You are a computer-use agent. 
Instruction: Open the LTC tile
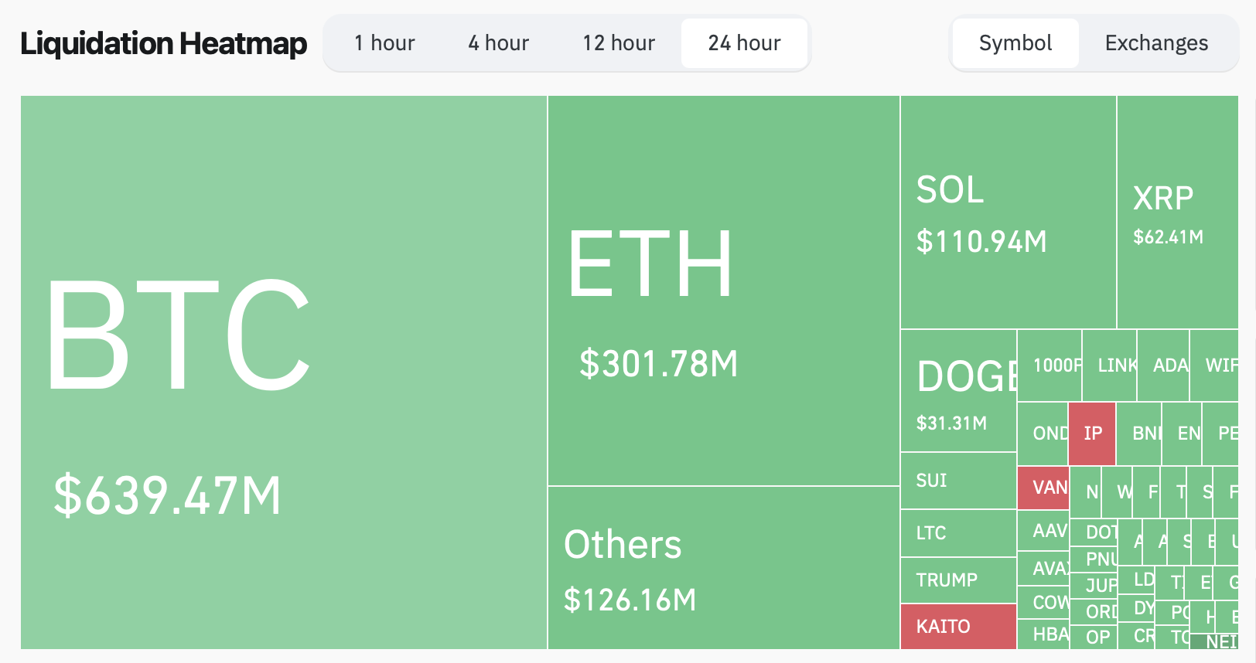click(959, 533)
